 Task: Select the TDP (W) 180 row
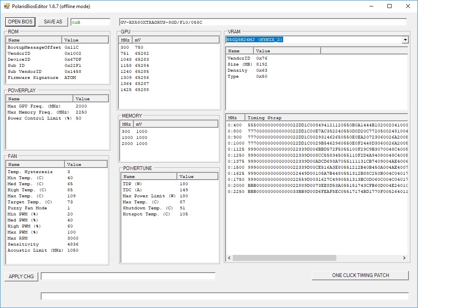tap(170, 184)
